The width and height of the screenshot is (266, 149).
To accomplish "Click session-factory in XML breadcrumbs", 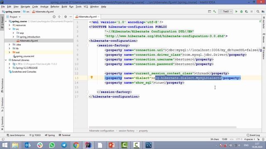I will coord(126,131).
